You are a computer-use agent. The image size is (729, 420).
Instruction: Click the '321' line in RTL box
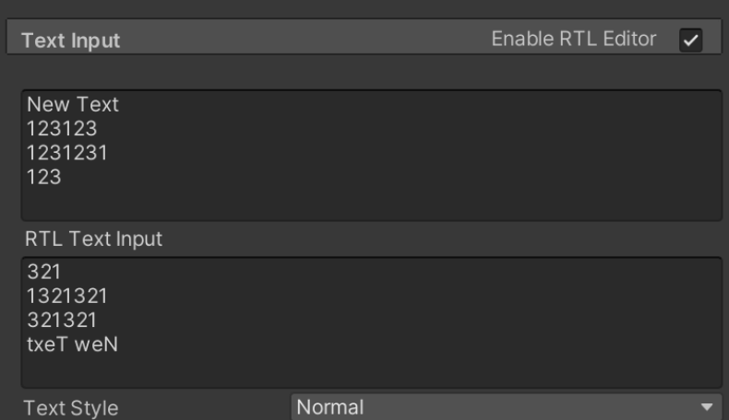[44, 272]
